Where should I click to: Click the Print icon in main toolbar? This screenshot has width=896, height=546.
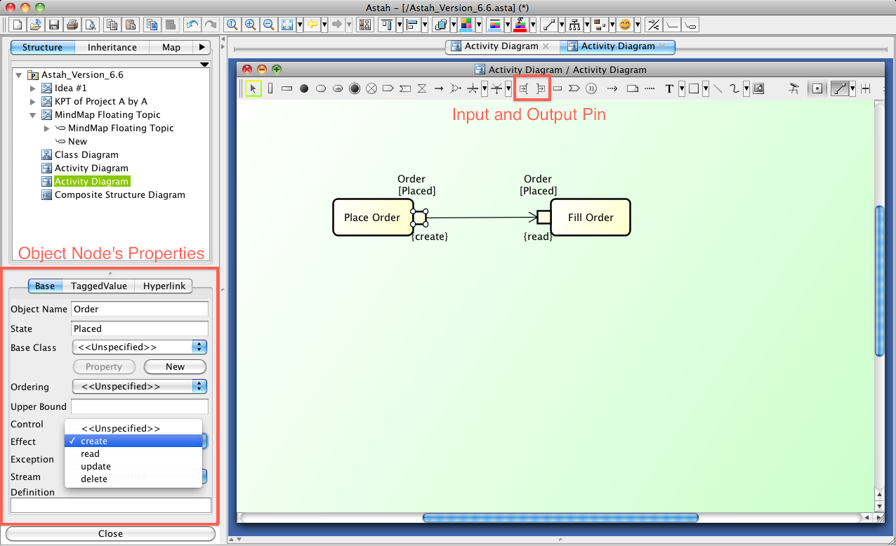[x=72, y=25]
